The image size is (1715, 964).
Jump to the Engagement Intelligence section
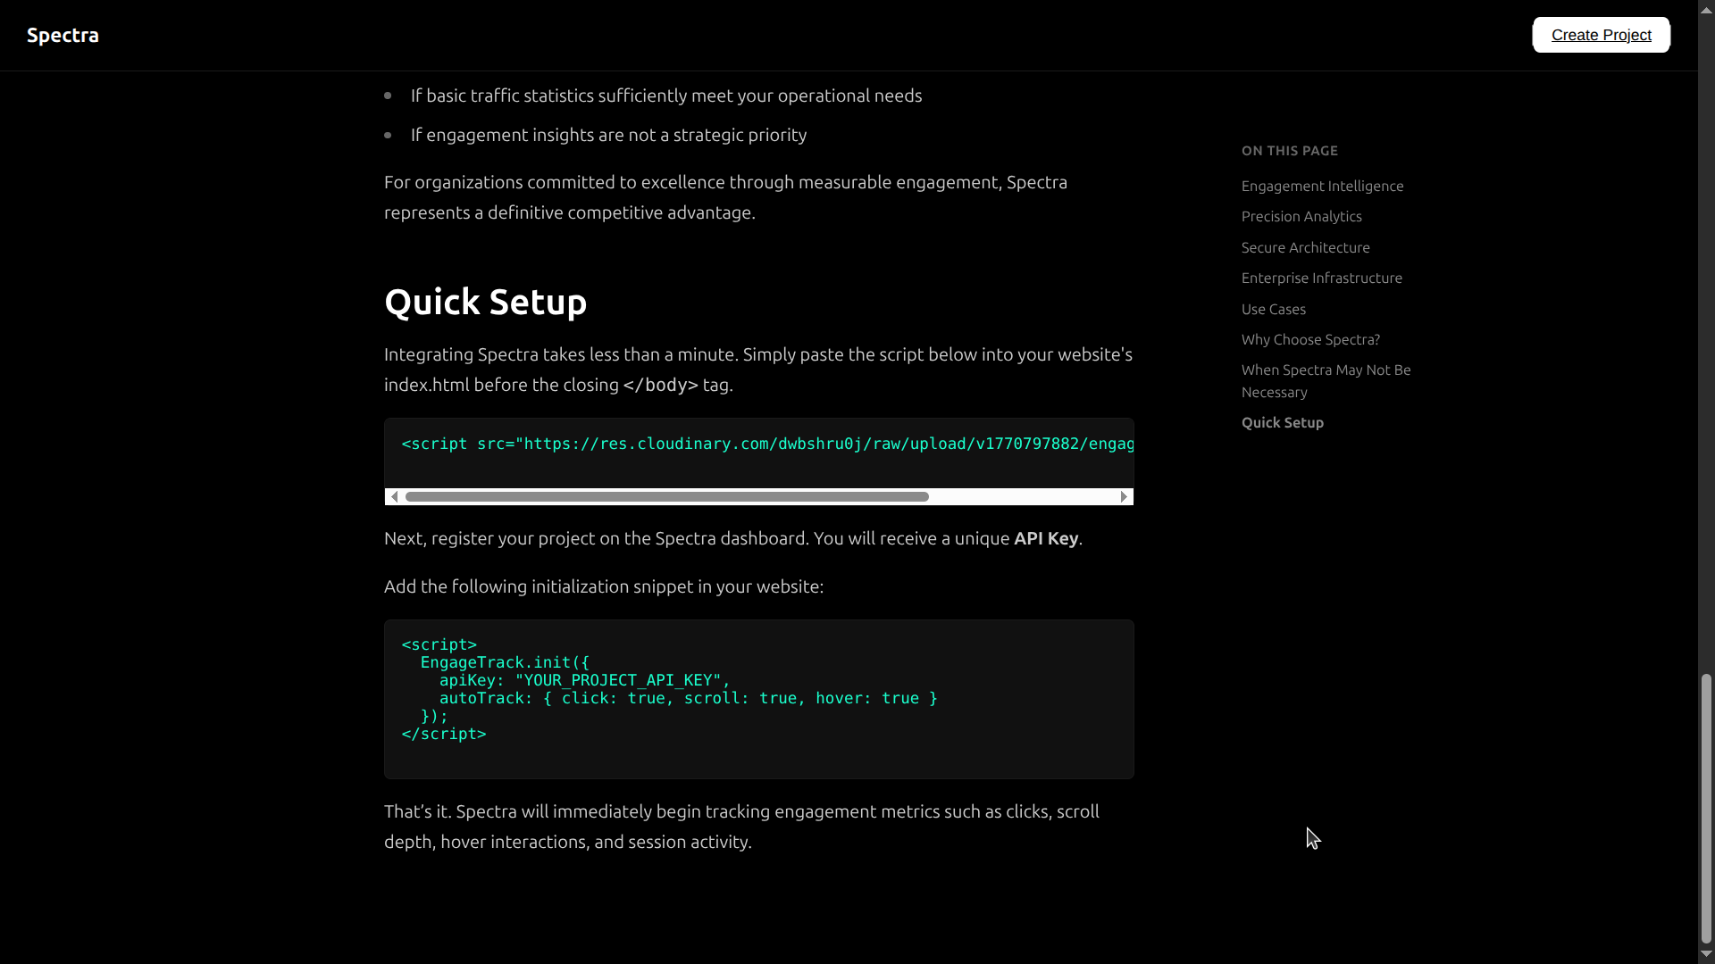pos(1322,186)
